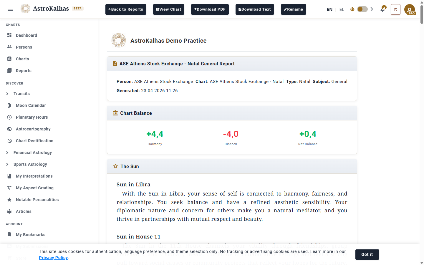This screenshot has width=424, height=265.
Task: Open the PRO user avatar menu
Action: point(410,9)
